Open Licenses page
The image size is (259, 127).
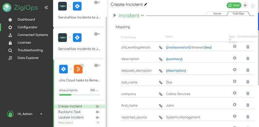tap(24, 43)
